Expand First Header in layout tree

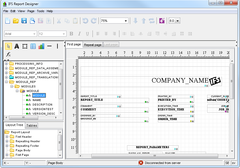7,136
